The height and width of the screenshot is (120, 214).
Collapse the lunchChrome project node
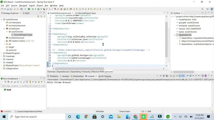pos(2,19)
